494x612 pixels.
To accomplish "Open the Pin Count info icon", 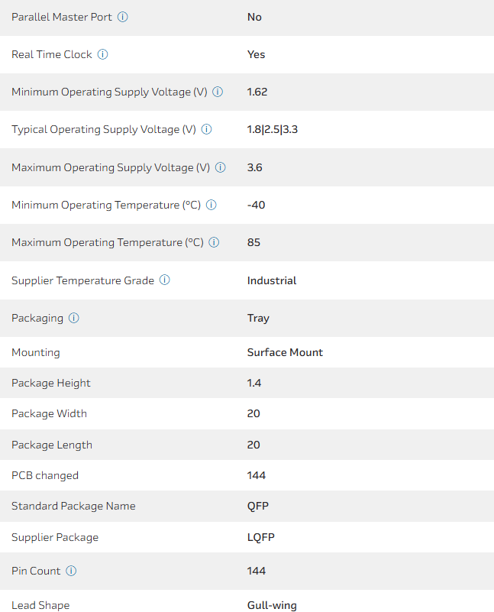I will 71,571.
